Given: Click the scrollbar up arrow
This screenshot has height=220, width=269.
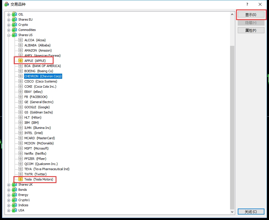Looking at the screenshot, I should pos(232,14).
